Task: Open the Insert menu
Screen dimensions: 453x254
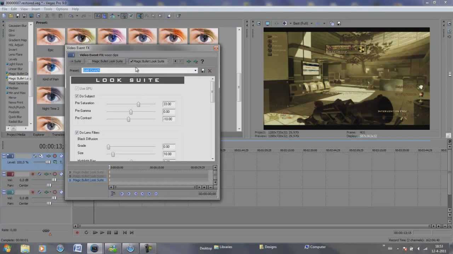Action: (x=36, y=9)
